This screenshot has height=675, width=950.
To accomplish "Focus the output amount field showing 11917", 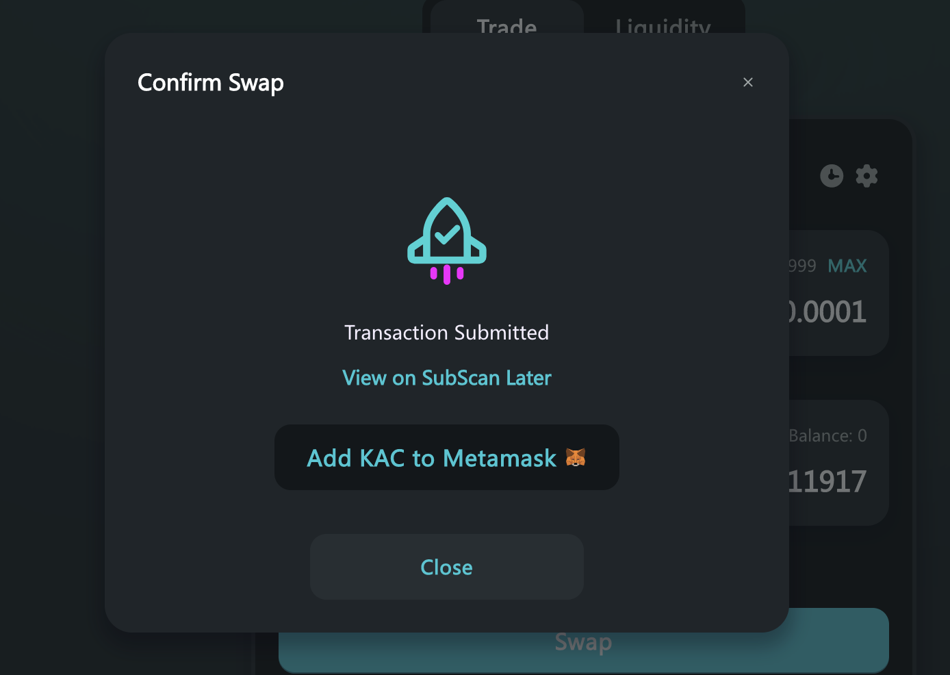I will tap(828, 481).
